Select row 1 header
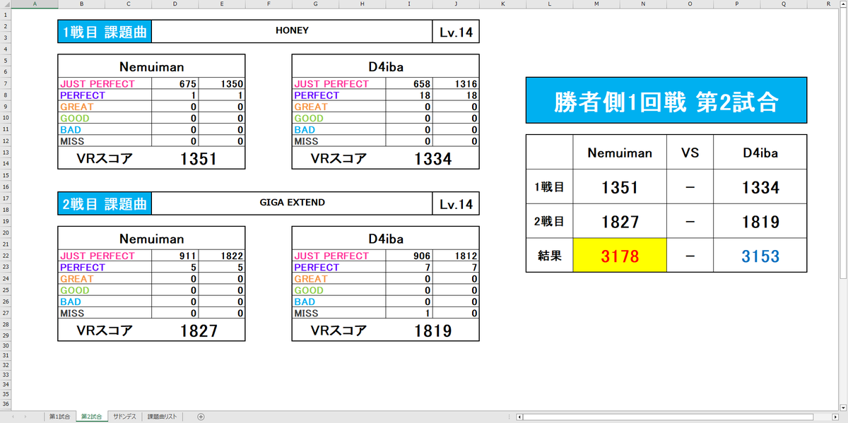 tap(5, 13)
